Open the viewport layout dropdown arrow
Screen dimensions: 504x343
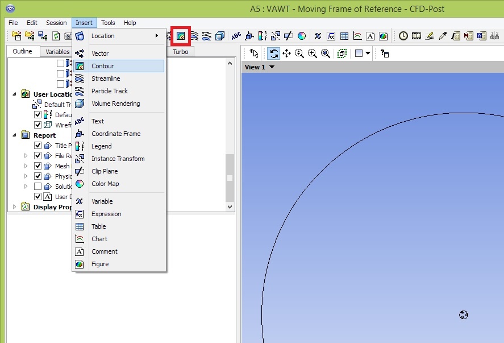(368, 53)
